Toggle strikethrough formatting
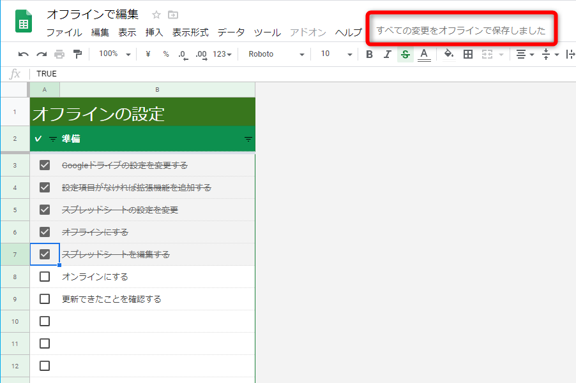 [x=405, y=54]
